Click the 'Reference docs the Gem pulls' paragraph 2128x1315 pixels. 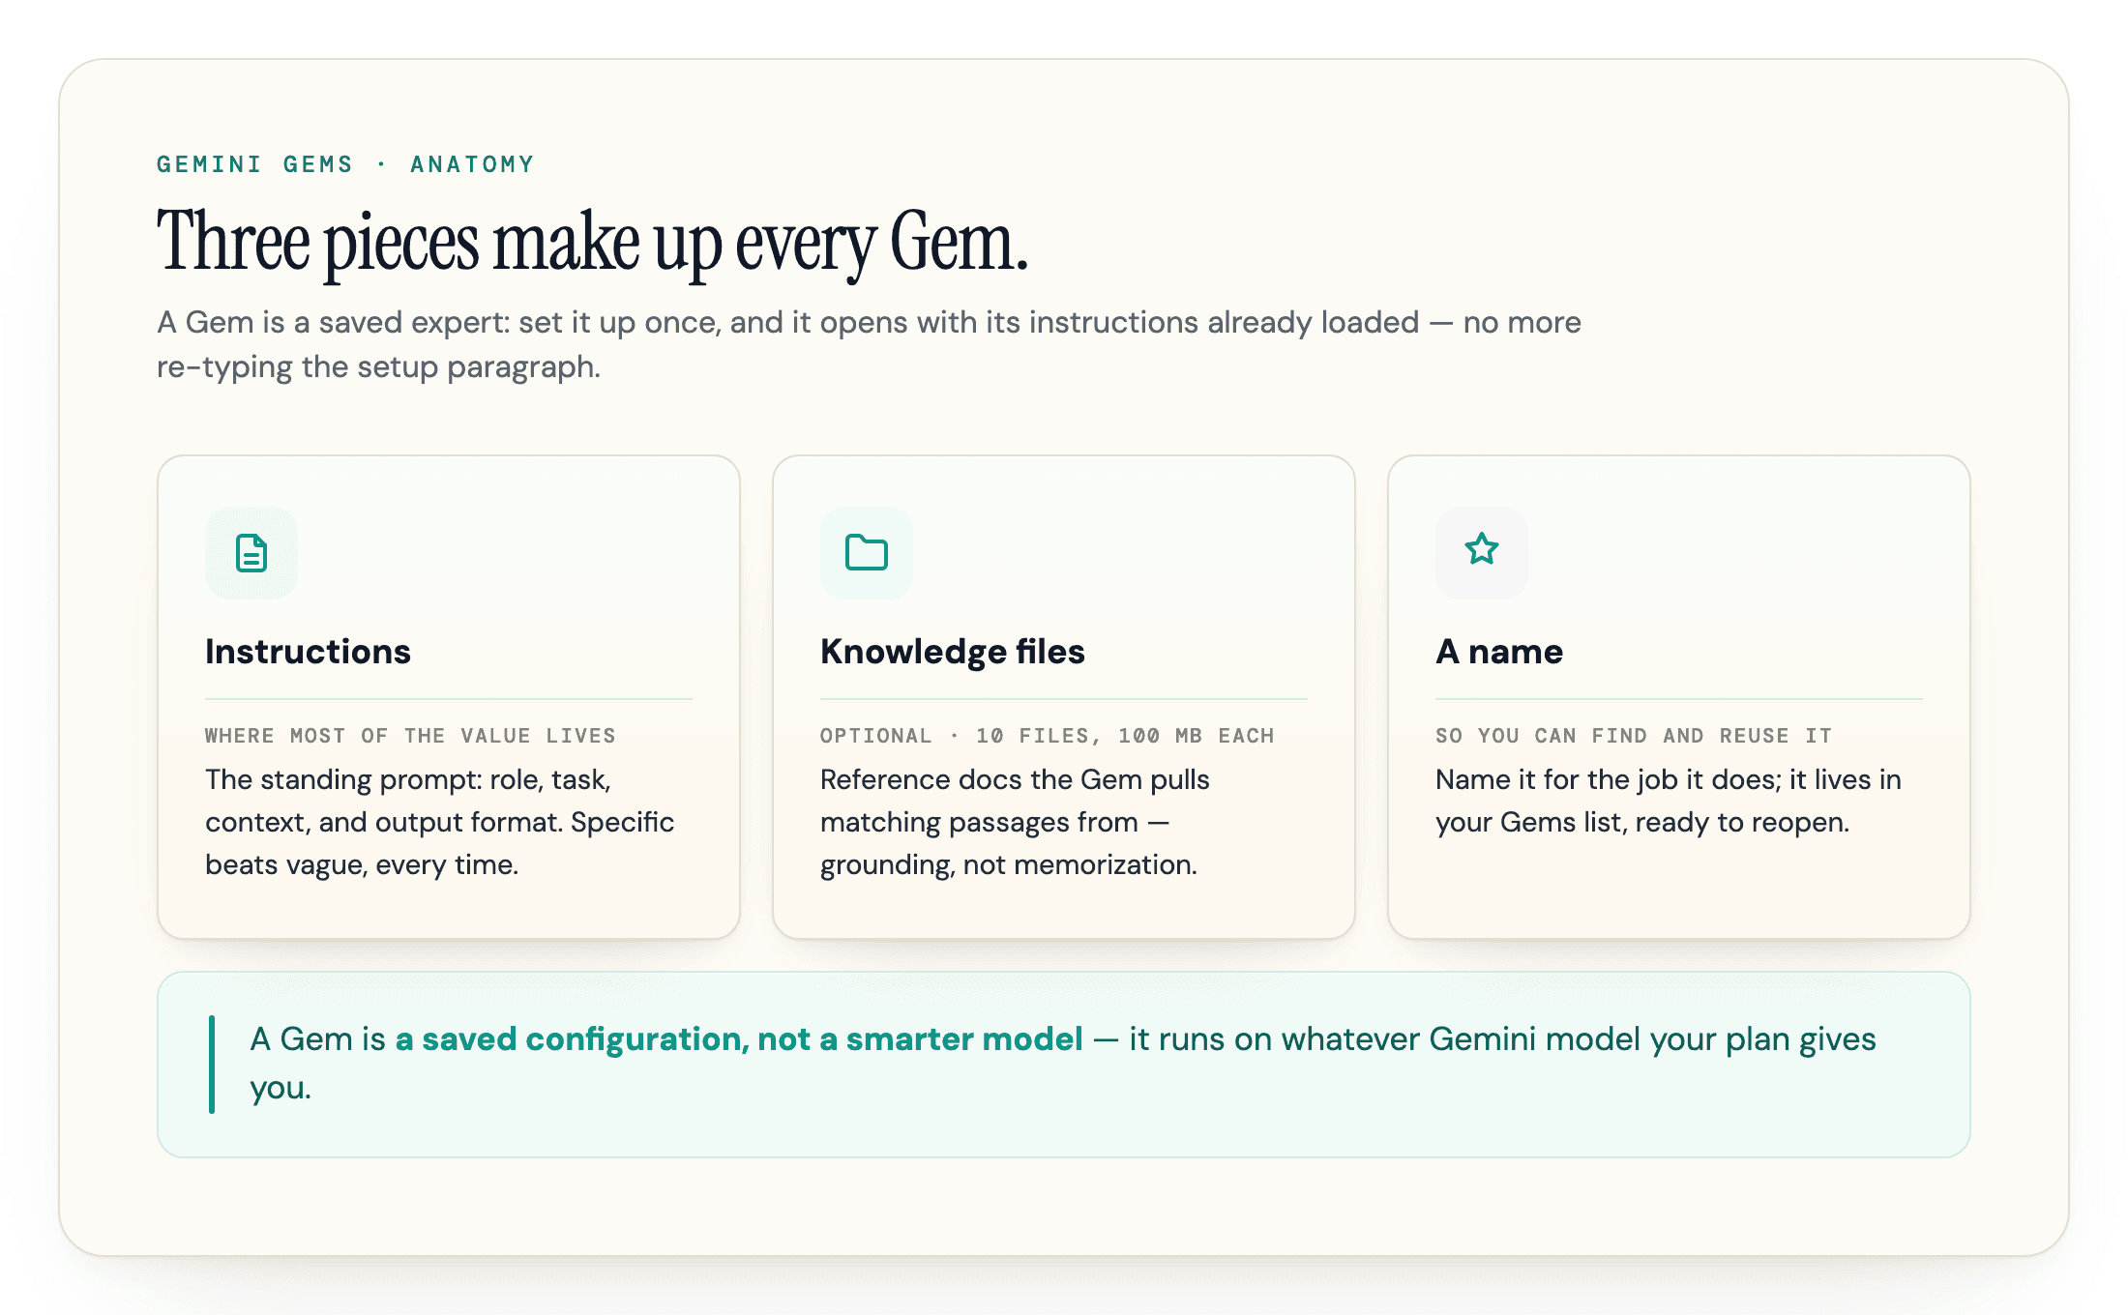1015,822
